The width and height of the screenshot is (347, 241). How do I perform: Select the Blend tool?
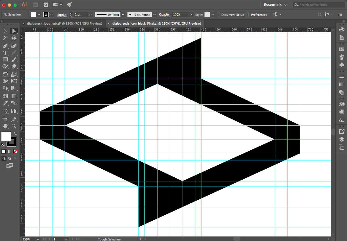tap(14, 103)
